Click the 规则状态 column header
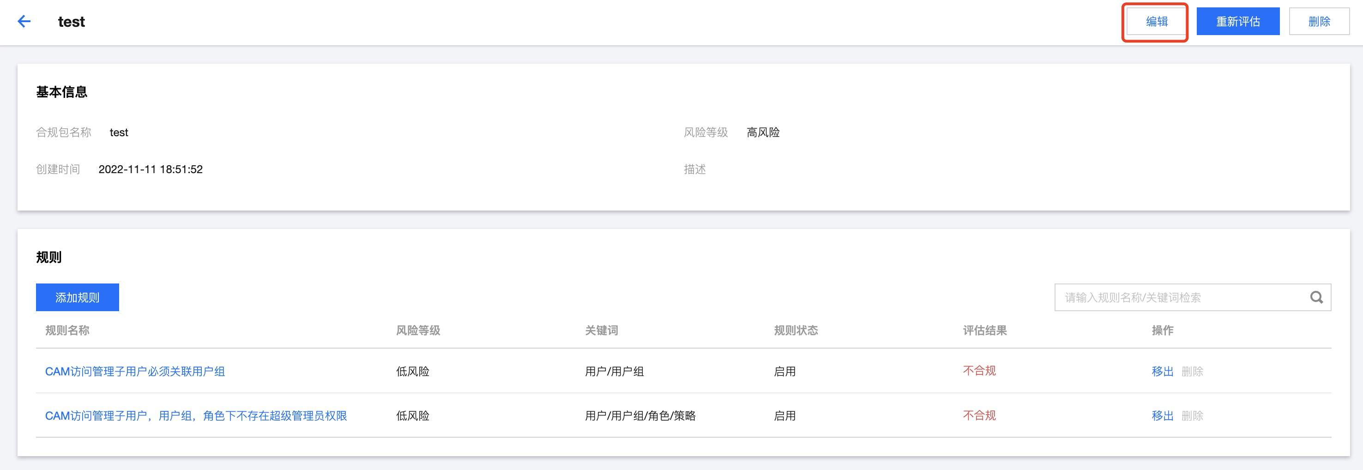This screenshot has height=470, width=1363. pyautogui.click(x=796, y=331)
